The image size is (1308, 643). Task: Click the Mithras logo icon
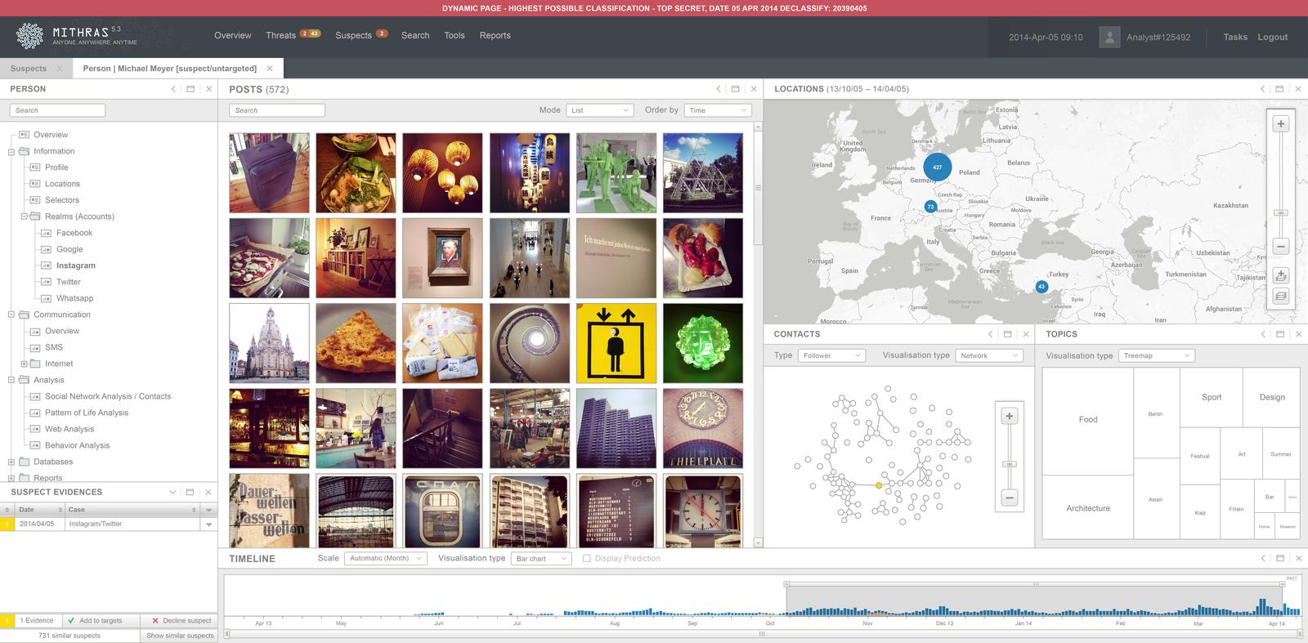tap(30, 36)
